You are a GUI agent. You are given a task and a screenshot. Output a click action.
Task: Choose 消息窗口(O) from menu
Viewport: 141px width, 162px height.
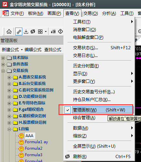tap(99, 29)
